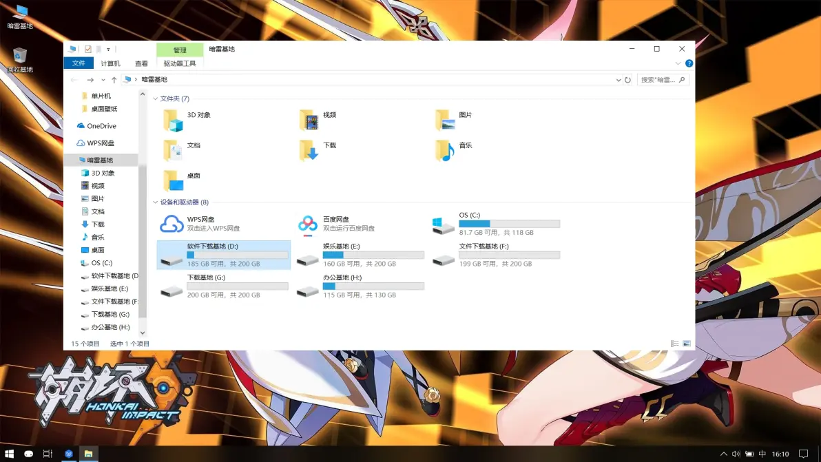Open the 查看 ribbon tab

coord(141,63)
